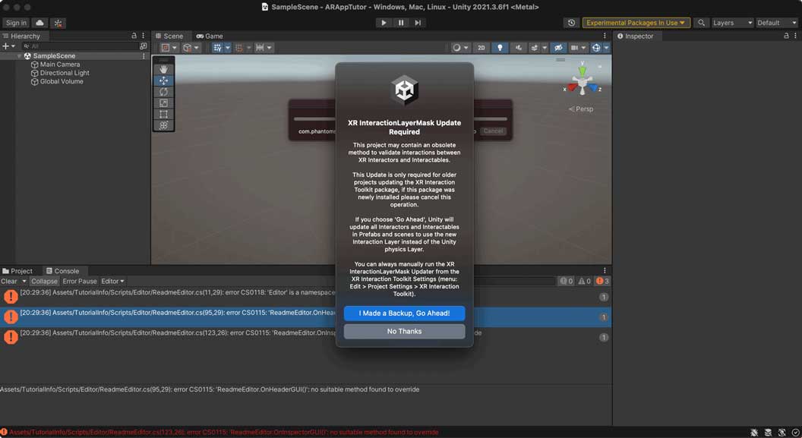
Task: Open Hierarchy create plus dropdown
Action: (8, 46)
